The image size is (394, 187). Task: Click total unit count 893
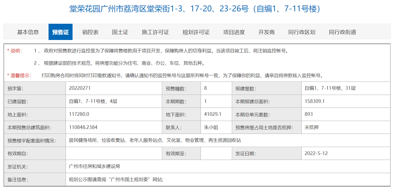(x=309, y=114)
